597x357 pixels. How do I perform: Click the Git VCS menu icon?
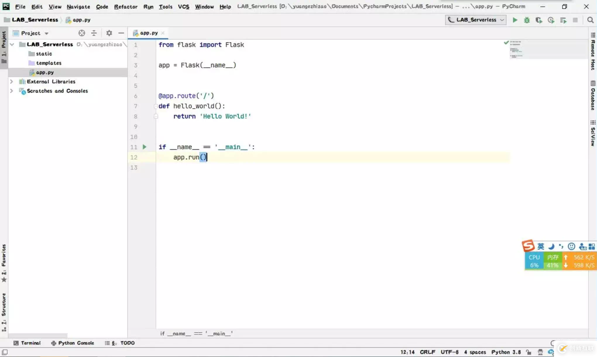(x=183, y=6)
